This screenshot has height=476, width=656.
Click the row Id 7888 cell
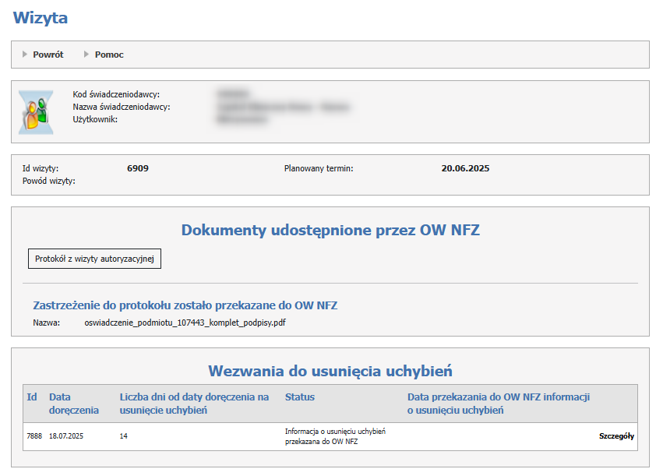34,436
